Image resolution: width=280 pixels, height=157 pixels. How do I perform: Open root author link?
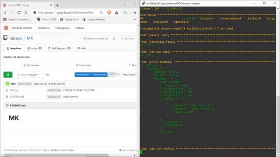(13, 84)
